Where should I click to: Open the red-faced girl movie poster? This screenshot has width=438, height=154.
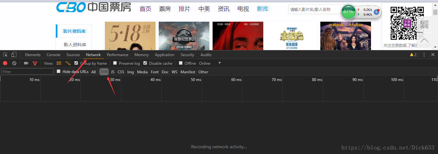[x=238, y=36]
